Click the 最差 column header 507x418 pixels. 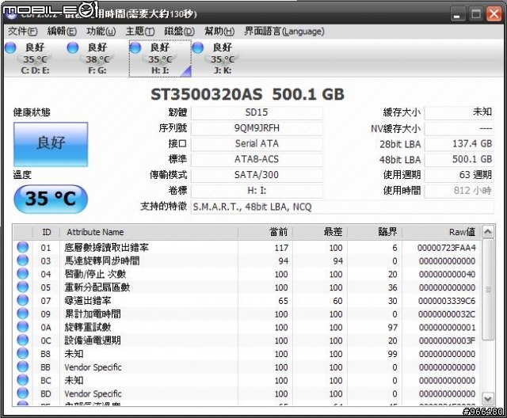pyautogui.click(x=320, y=232)
